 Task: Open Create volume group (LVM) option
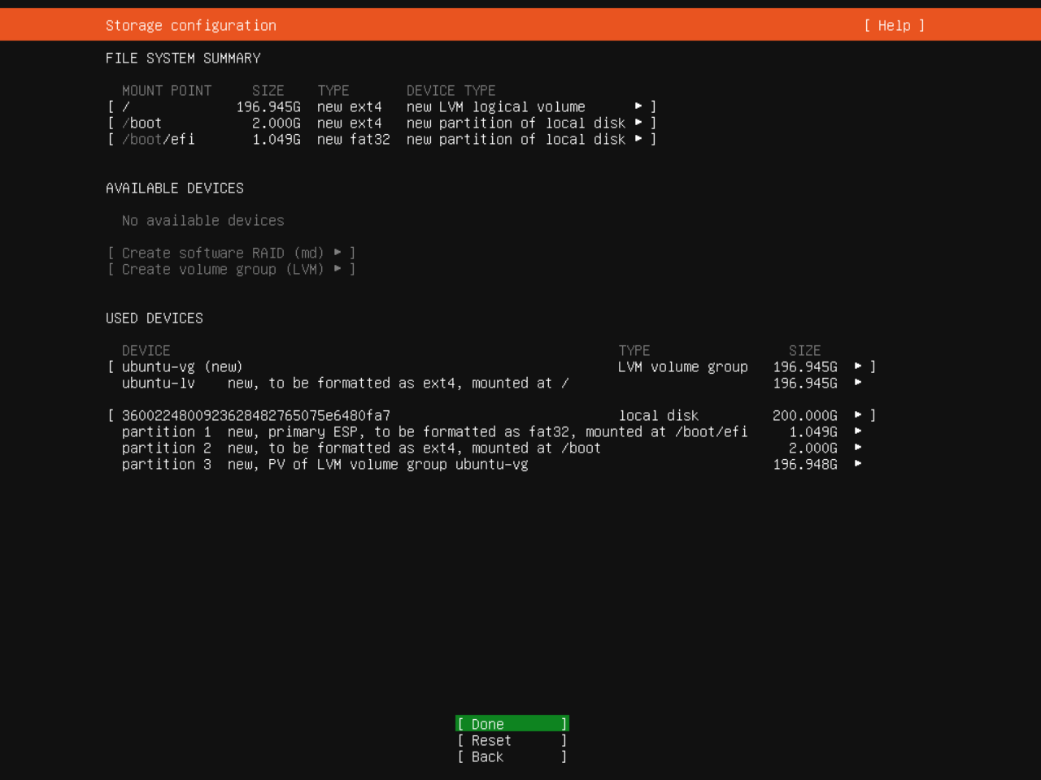coord(231,269)
